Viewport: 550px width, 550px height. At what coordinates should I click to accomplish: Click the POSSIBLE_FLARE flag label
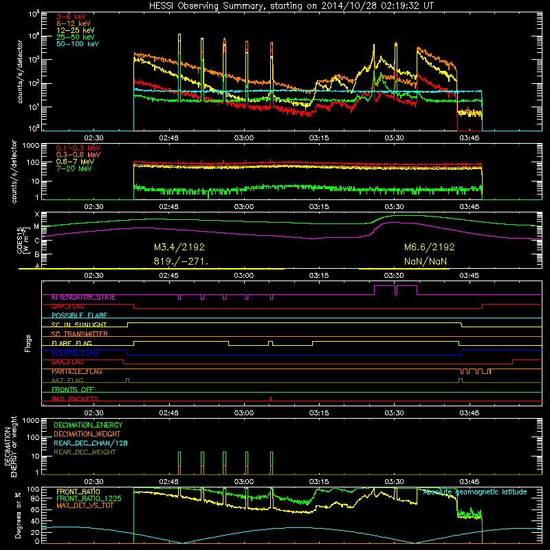click(x=79, y=316)
